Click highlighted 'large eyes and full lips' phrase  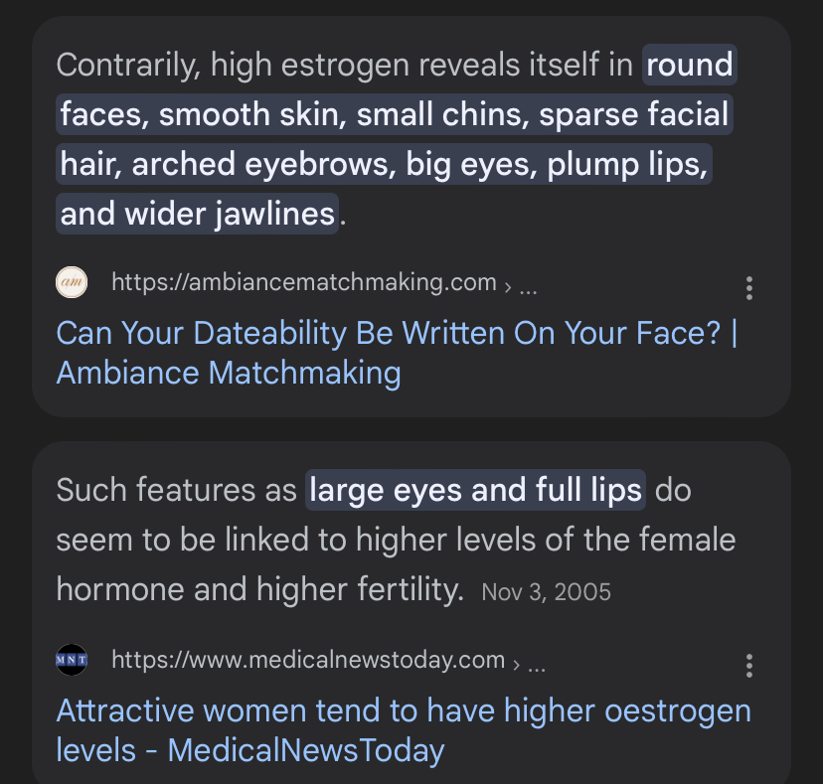(x=475, y=490)
